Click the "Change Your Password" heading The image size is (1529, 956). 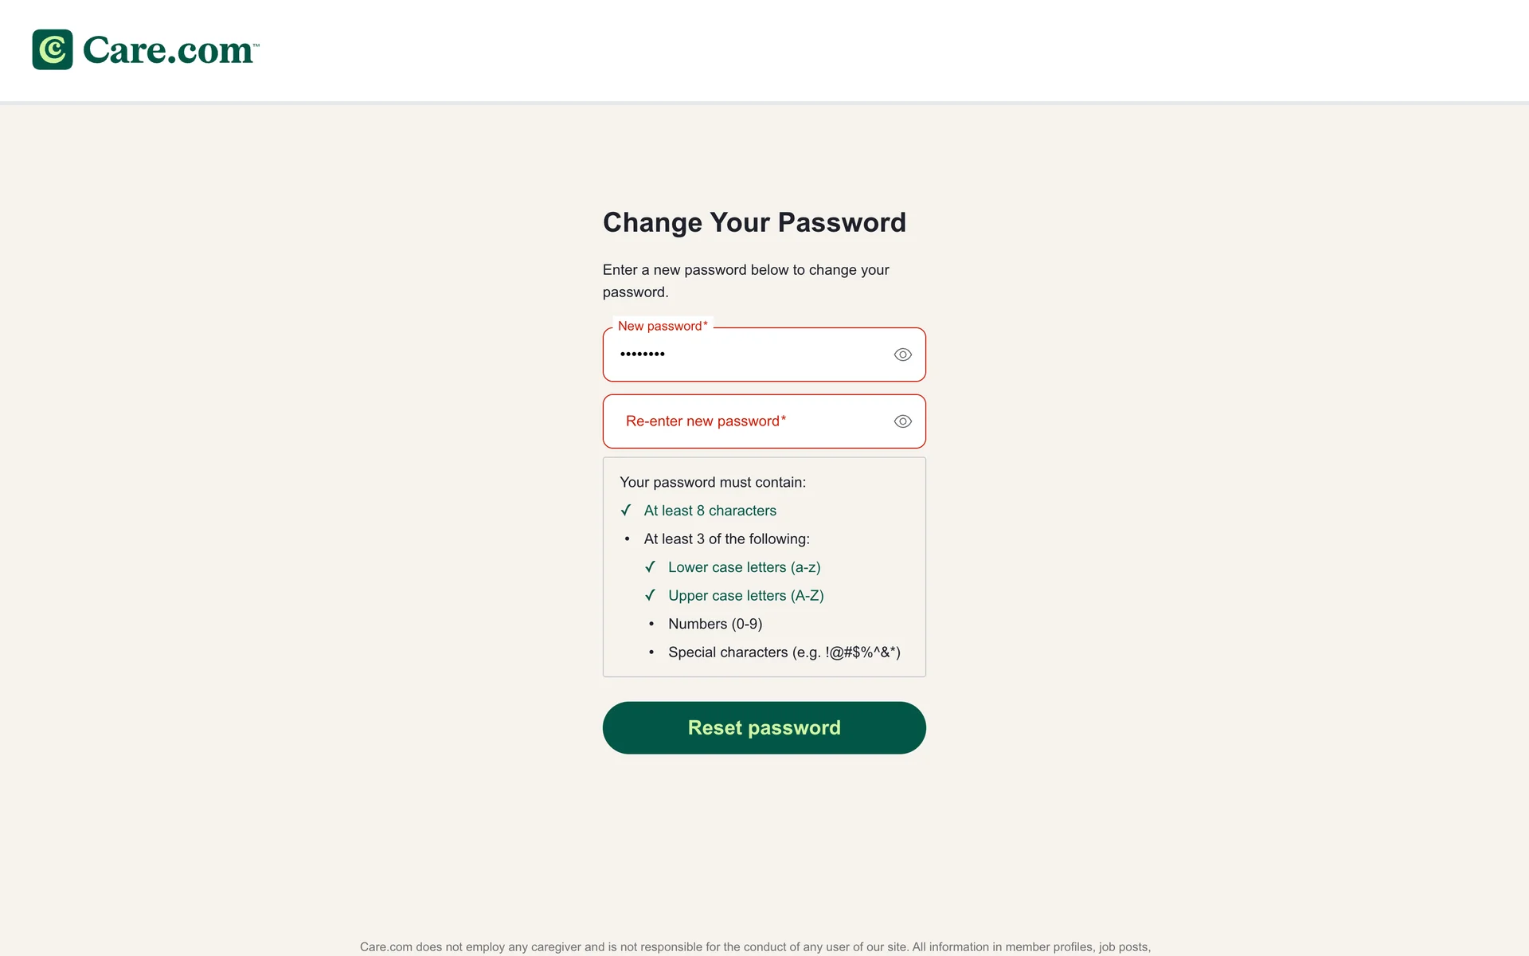754,222
